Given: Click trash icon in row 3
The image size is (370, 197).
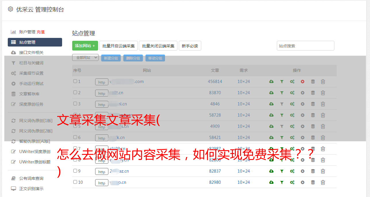Looking at the screenshot, I should click(x=323, y=104).
